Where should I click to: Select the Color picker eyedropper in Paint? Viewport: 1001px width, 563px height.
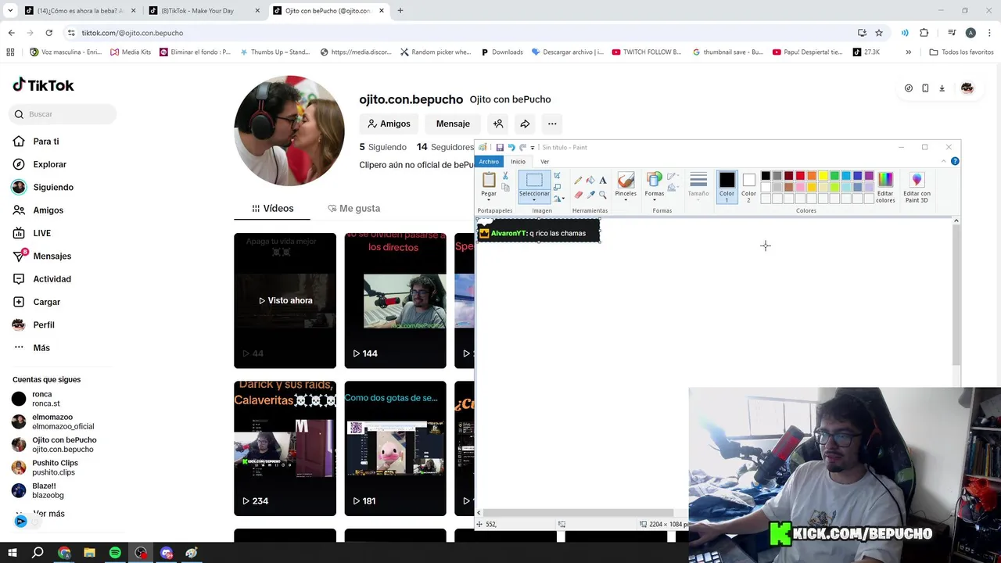(590, 195)
